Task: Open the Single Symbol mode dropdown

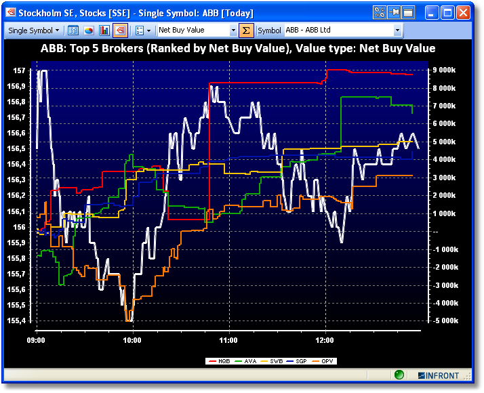Action: click(34, 30)
